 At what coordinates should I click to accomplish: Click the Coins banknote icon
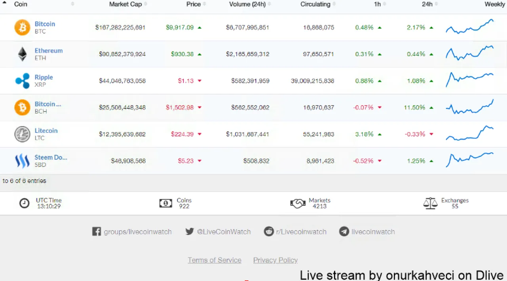click(x=166, y=203)
